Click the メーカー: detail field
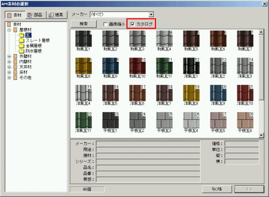 [x=148, y=143]
